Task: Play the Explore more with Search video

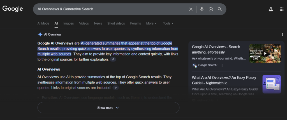Action: (265, 53)
